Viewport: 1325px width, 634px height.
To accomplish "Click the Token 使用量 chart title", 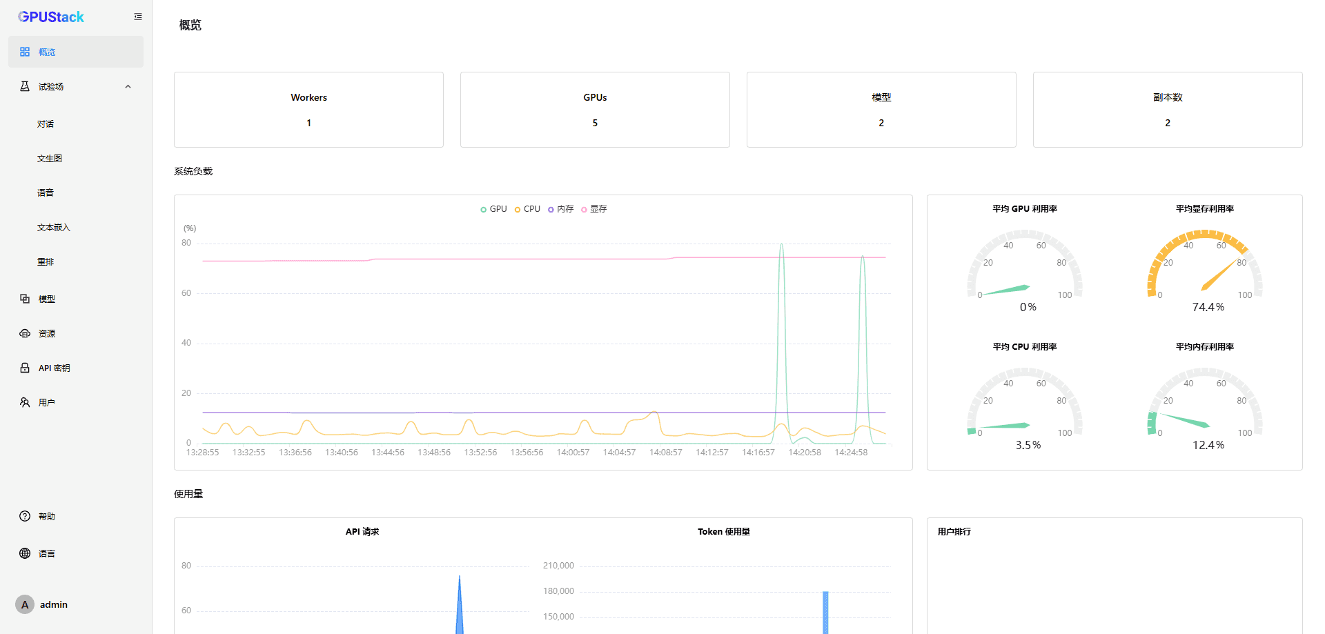I will 724,531.
